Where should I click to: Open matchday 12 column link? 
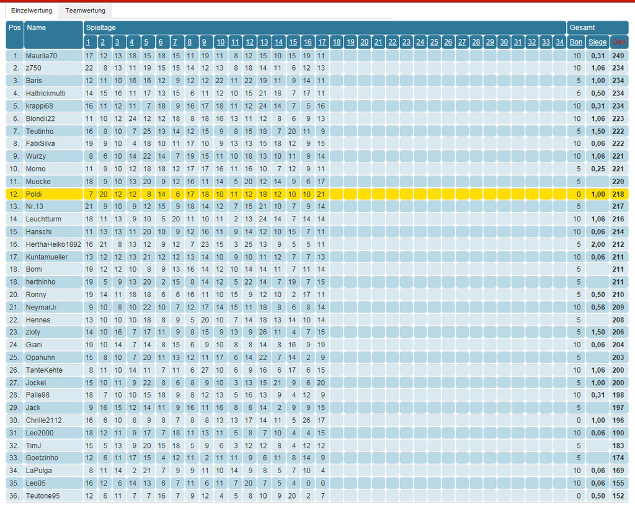click(249, 42)
